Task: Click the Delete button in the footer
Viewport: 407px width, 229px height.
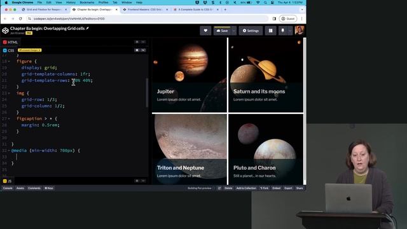Action: pos(228,188)
